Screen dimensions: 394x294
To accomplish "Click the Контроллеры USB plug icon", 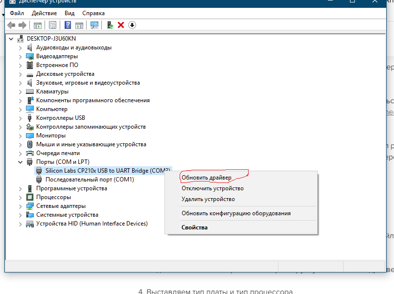I will tap(30, 118).
